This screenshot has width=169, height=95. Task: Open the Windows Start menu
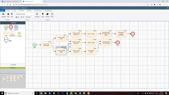tap(2, 93)
